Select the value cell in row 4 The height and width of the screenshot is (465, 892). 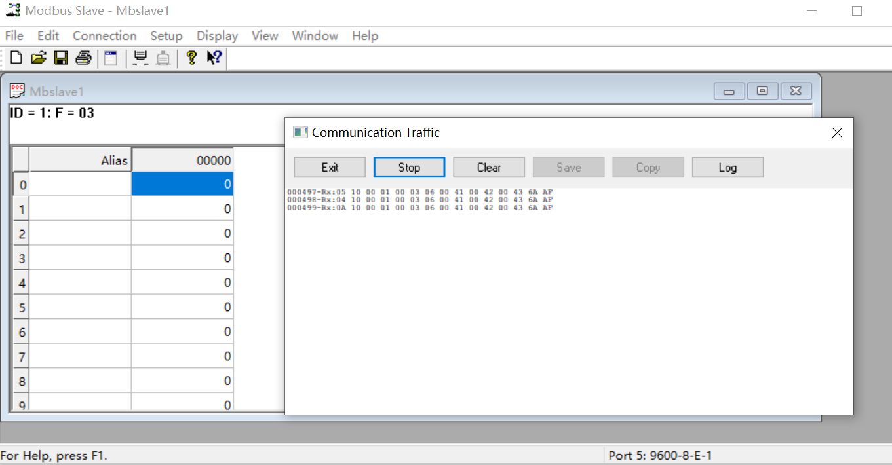tap(182, 282)
